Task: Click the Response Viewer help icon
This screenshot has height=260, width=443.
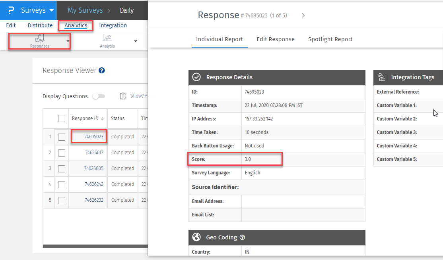Action: pyautogui.click(x=102, y=71)
